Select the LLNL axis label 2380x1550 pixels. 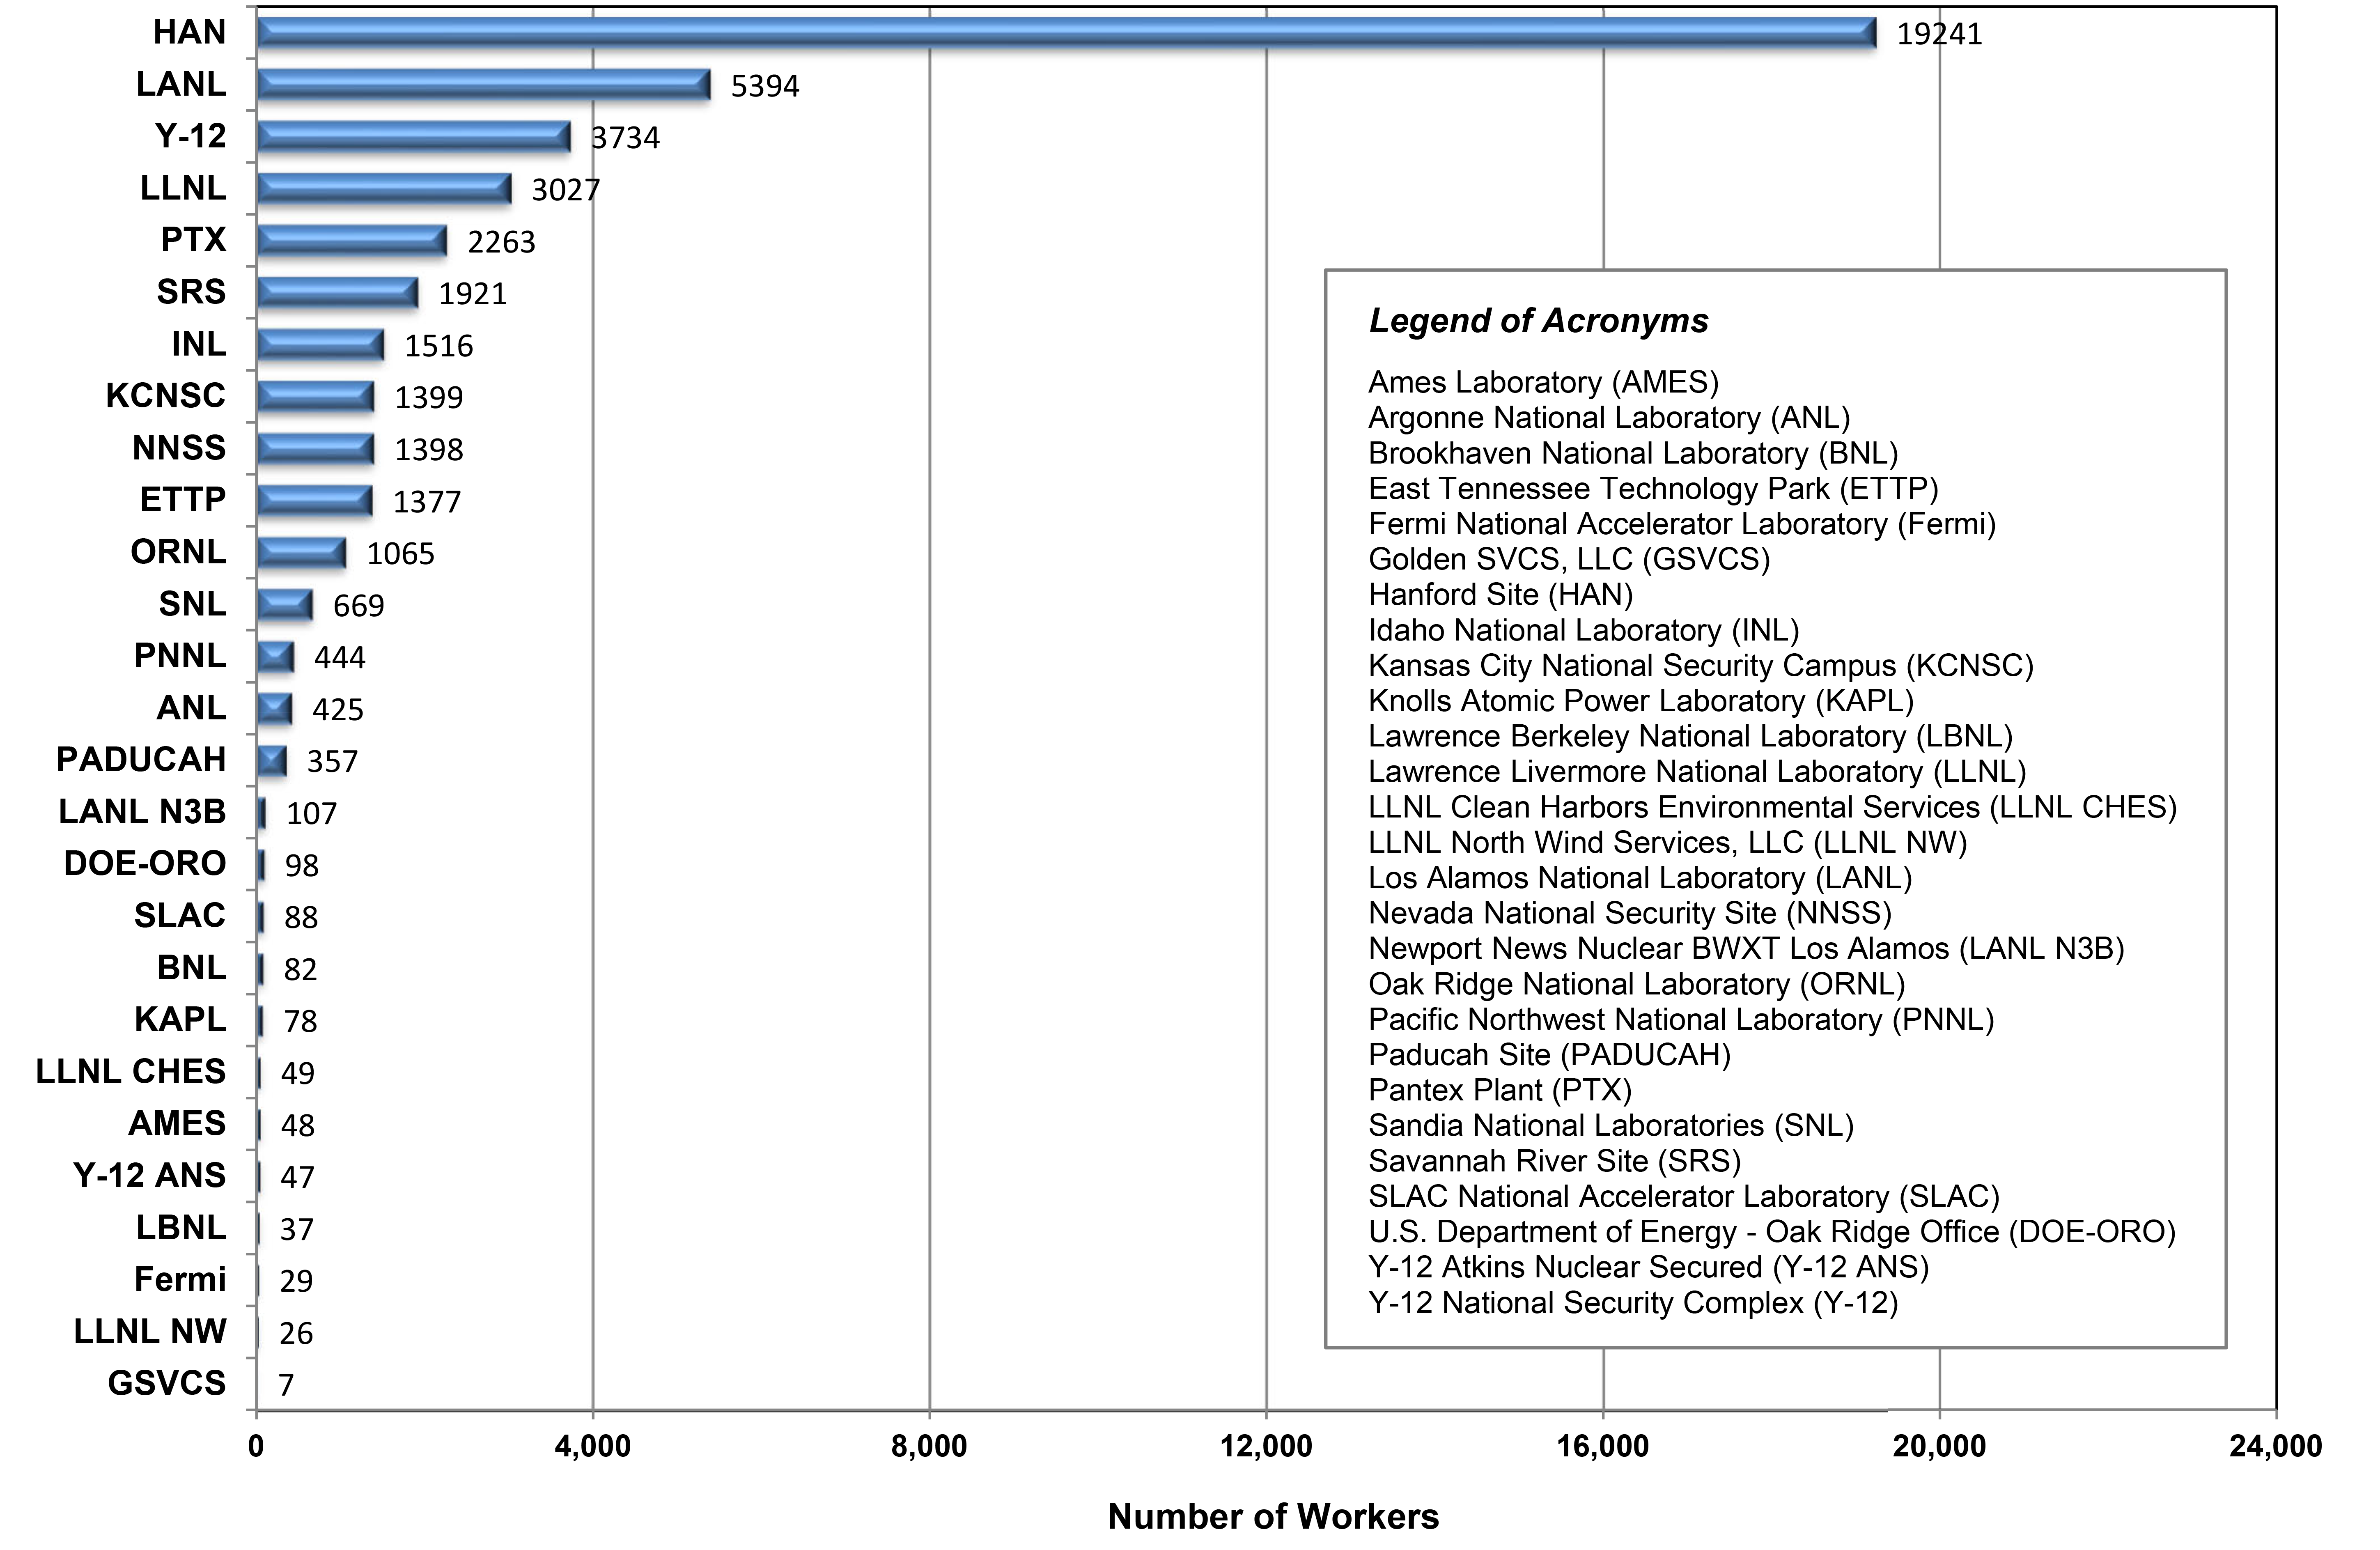183,188
